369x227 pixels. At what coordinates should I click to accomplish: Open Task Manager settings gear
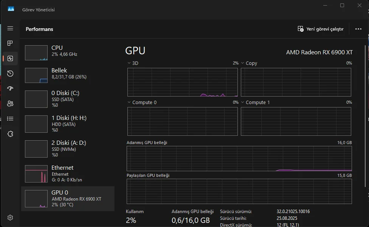coord(10,218)
